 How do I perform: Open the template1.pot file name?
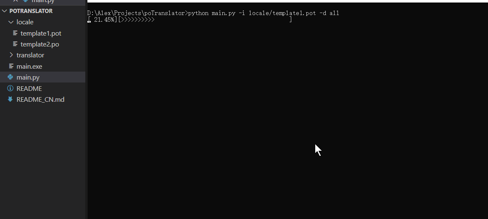[x=41, y=33]
